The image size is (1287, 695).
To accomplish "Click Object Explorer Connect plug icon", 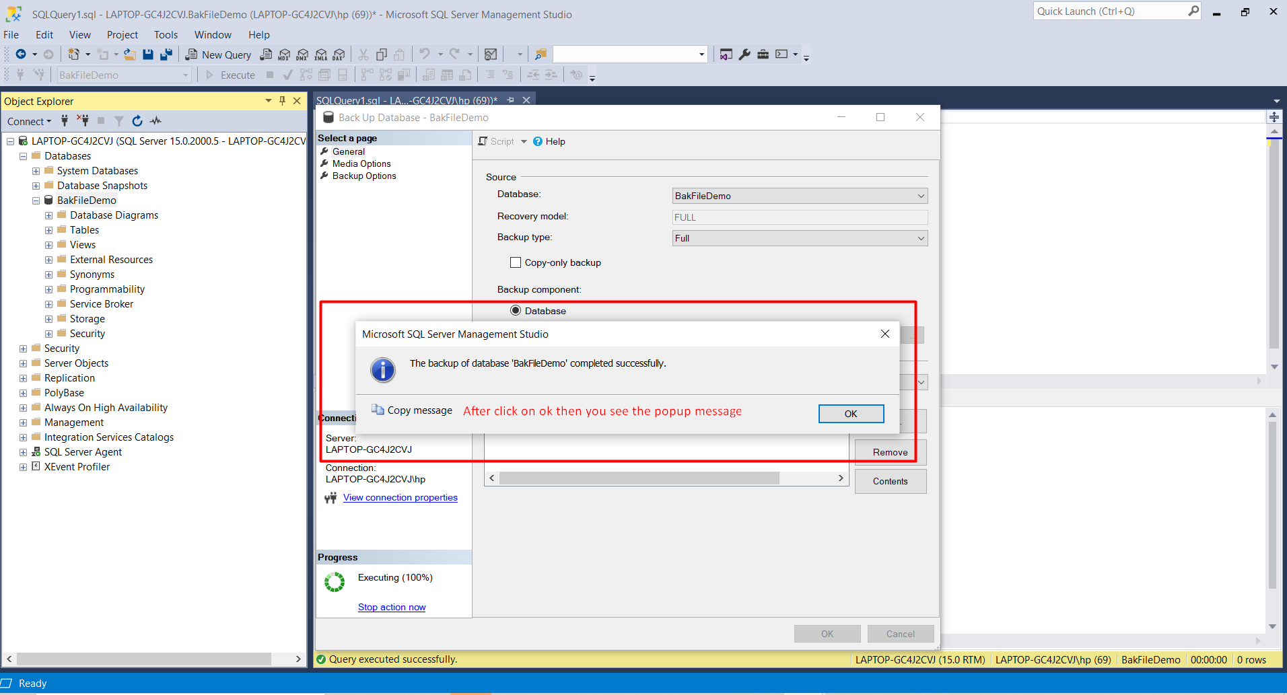I will 65,121.
